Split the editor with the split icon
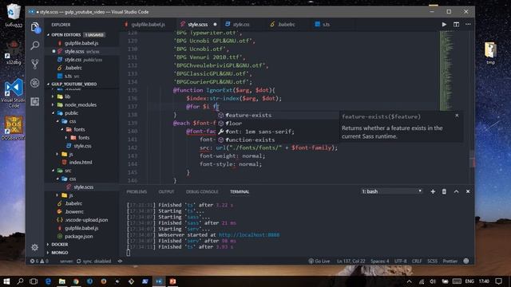The width and height of the screenshot is (511, 287). coord(456,25)
